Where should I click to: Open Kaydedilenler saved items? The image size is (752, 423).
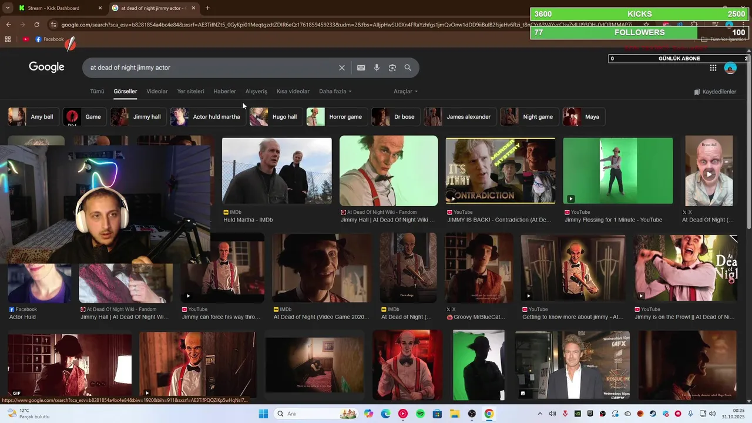(715, 92)
